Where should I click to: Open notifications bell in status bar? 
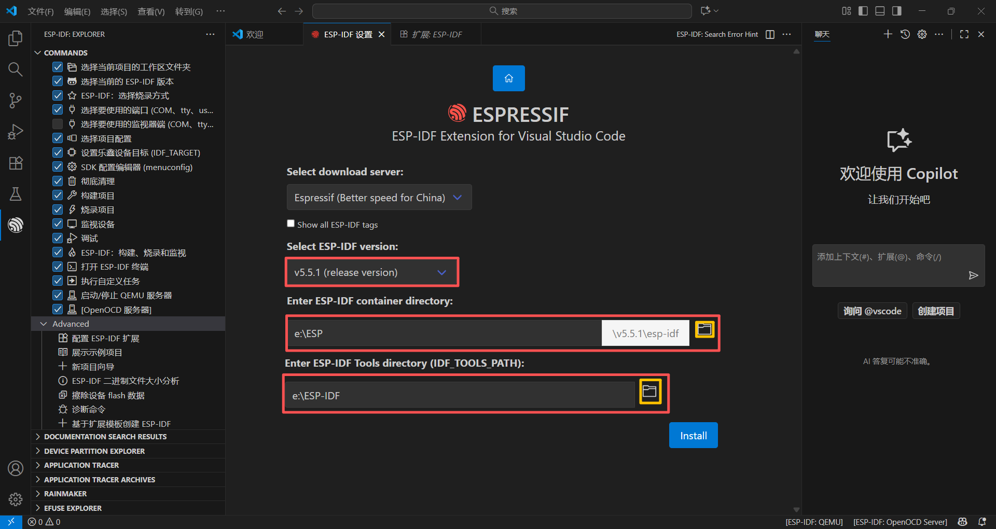[x=982, y=522]
